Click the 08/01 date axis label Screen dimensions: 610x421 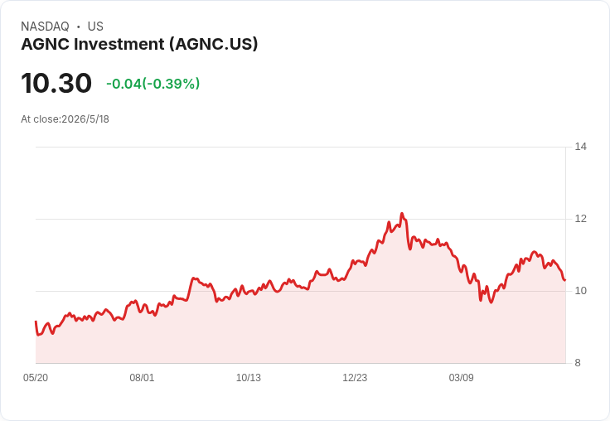coord(142,378)
